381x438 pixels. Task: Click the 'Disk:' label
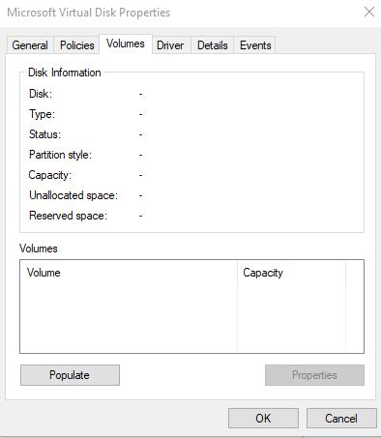pyautogui.click(x=41, y=94)
